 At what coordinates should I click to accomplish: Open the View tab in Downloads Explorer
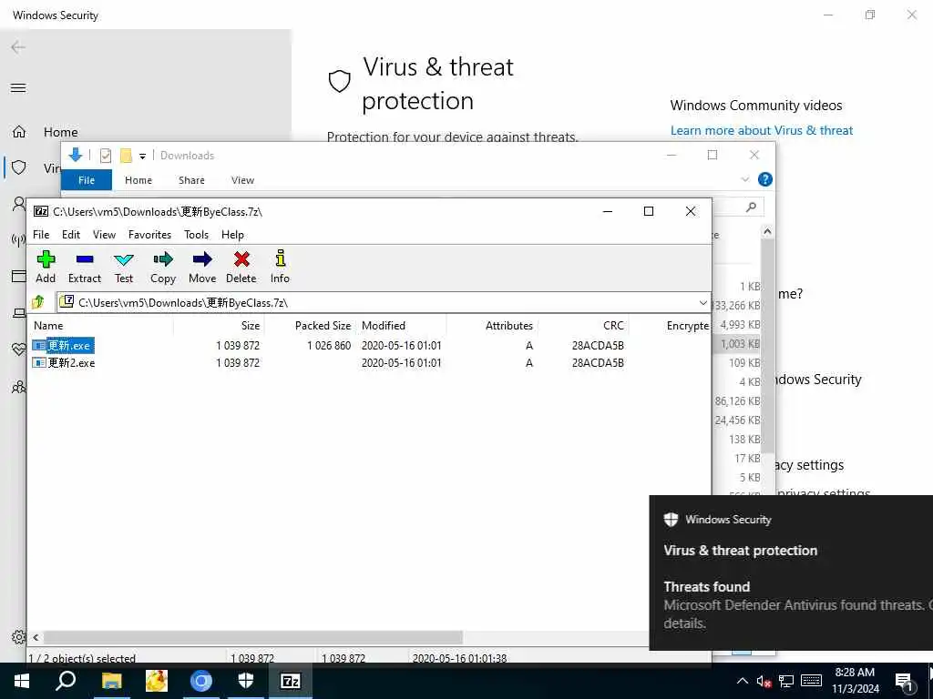pyautogui.click(x=242, y=180)
